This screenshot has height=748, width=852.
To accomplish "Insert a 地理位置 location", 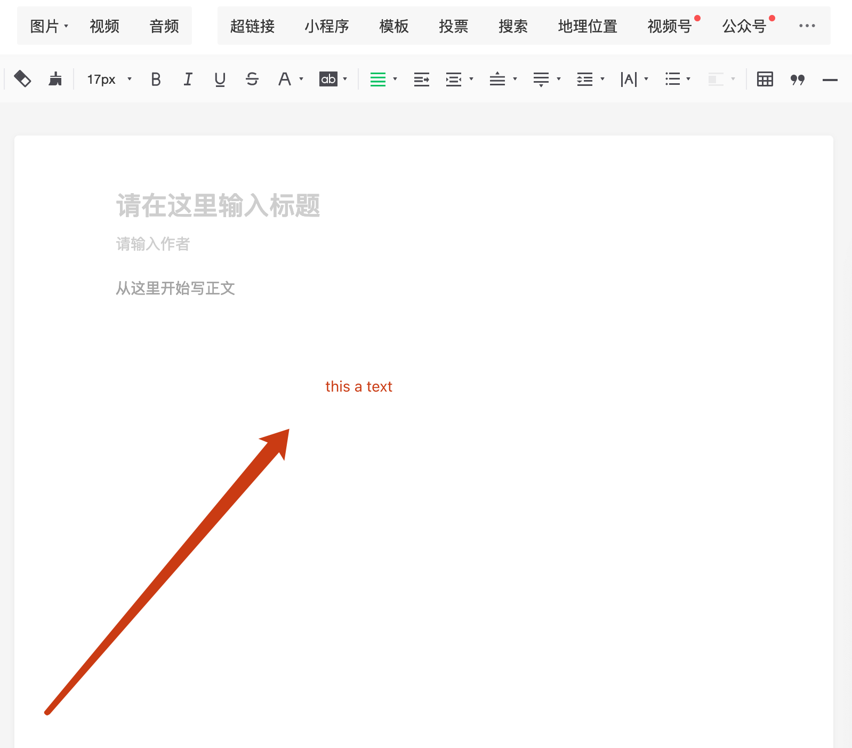I will [588, 26].
